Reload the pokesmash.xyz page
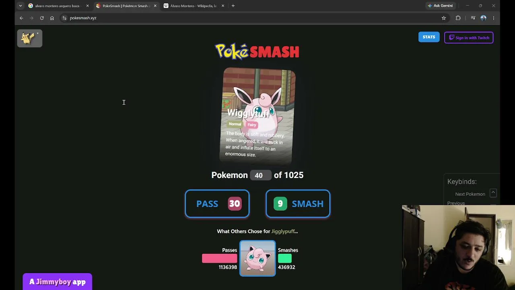This screenshot has width=515, height=290. click(42, 18)
